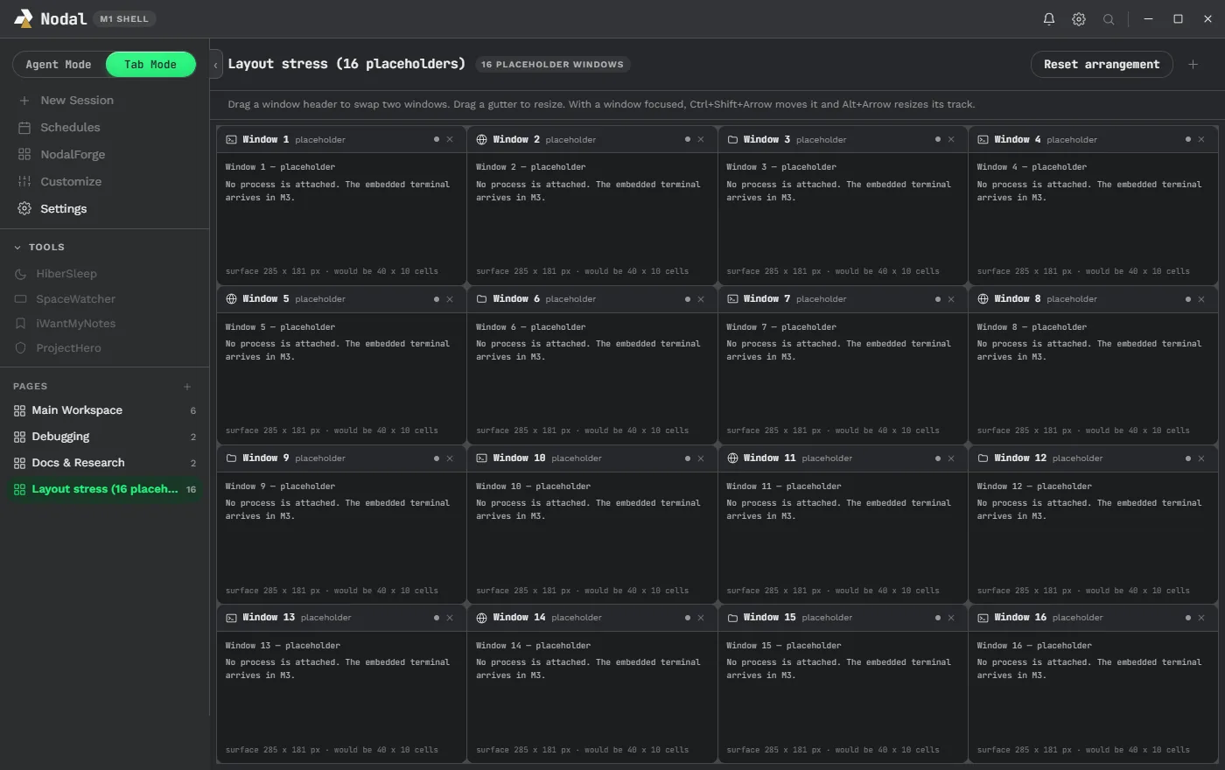The width and height of the screenshot is (1225, 770).
Task: Click the 16 PLACEHOLDER WINDOWS badge
Action: pyautogui.click(x=552, y=64)
